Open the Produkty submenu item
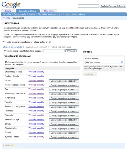 7,14
